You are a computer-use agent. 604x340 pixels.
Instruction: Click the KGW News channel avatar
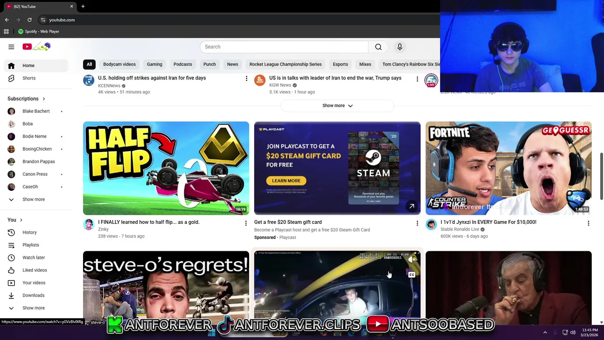[x=260, y=80]
